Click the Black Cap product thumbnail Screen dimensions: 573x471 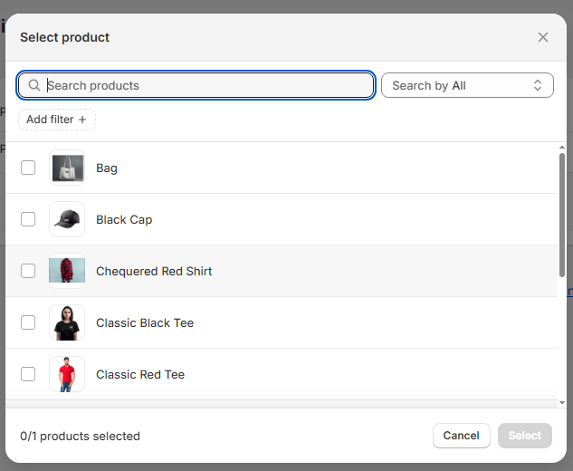click(67, 219)
